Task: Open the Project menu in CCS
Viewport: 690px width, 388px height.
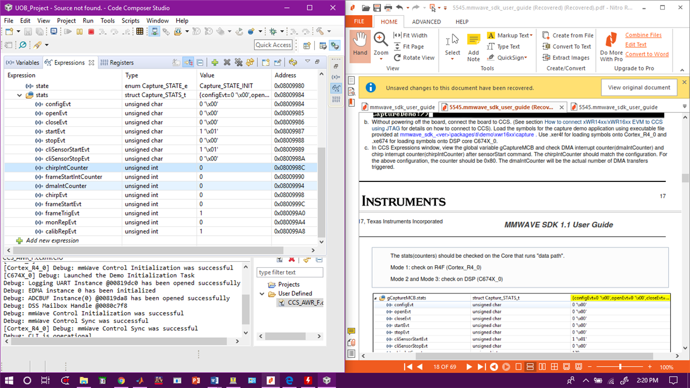Action: coord(66,21)
